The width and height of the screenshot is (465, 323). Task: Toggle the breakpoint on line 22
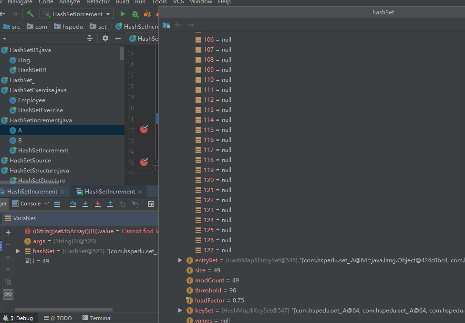point(144,129)
